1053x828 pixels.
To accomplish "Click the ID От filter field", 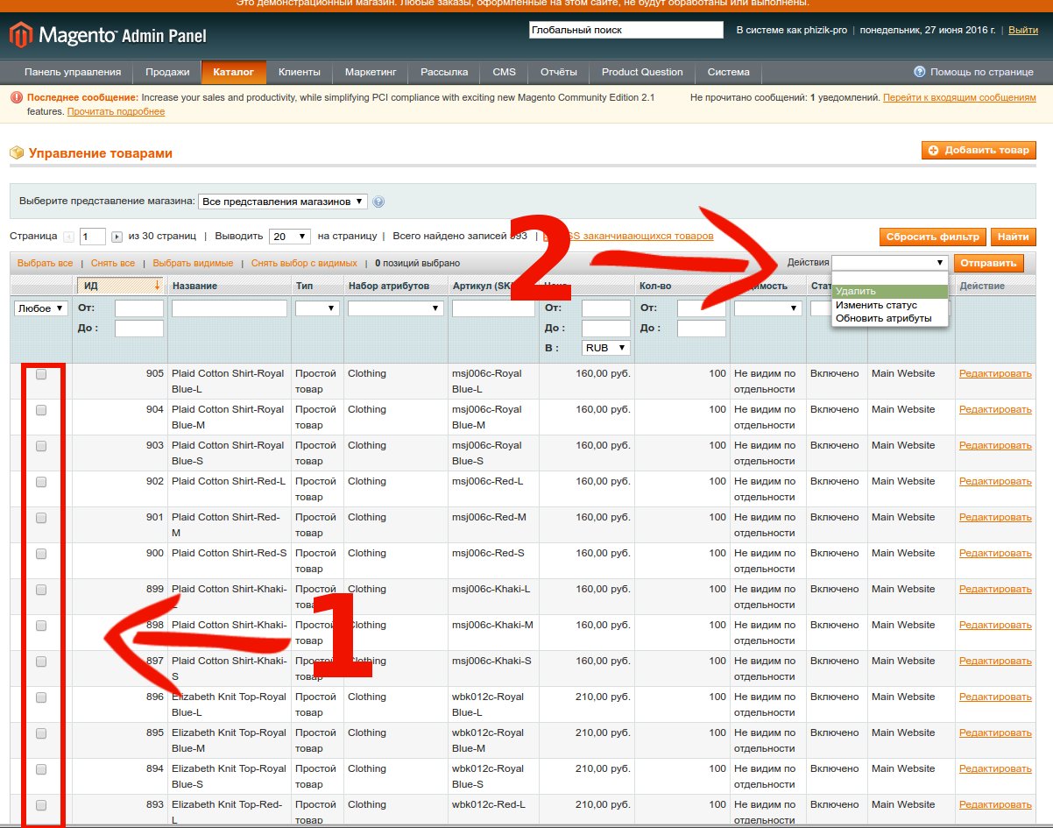I will click(x=139, y=308).
